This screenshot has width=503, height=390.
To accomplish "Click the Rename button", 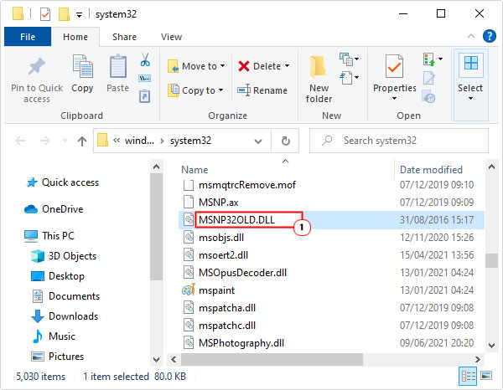I will click(x=262, y=90).
